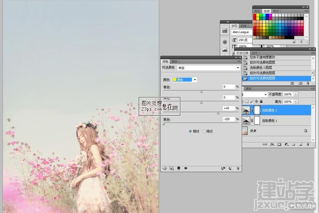This screenshot has height=213, width=319.
Task: Switch to the 历史记录 History tab
Action: 242,53
